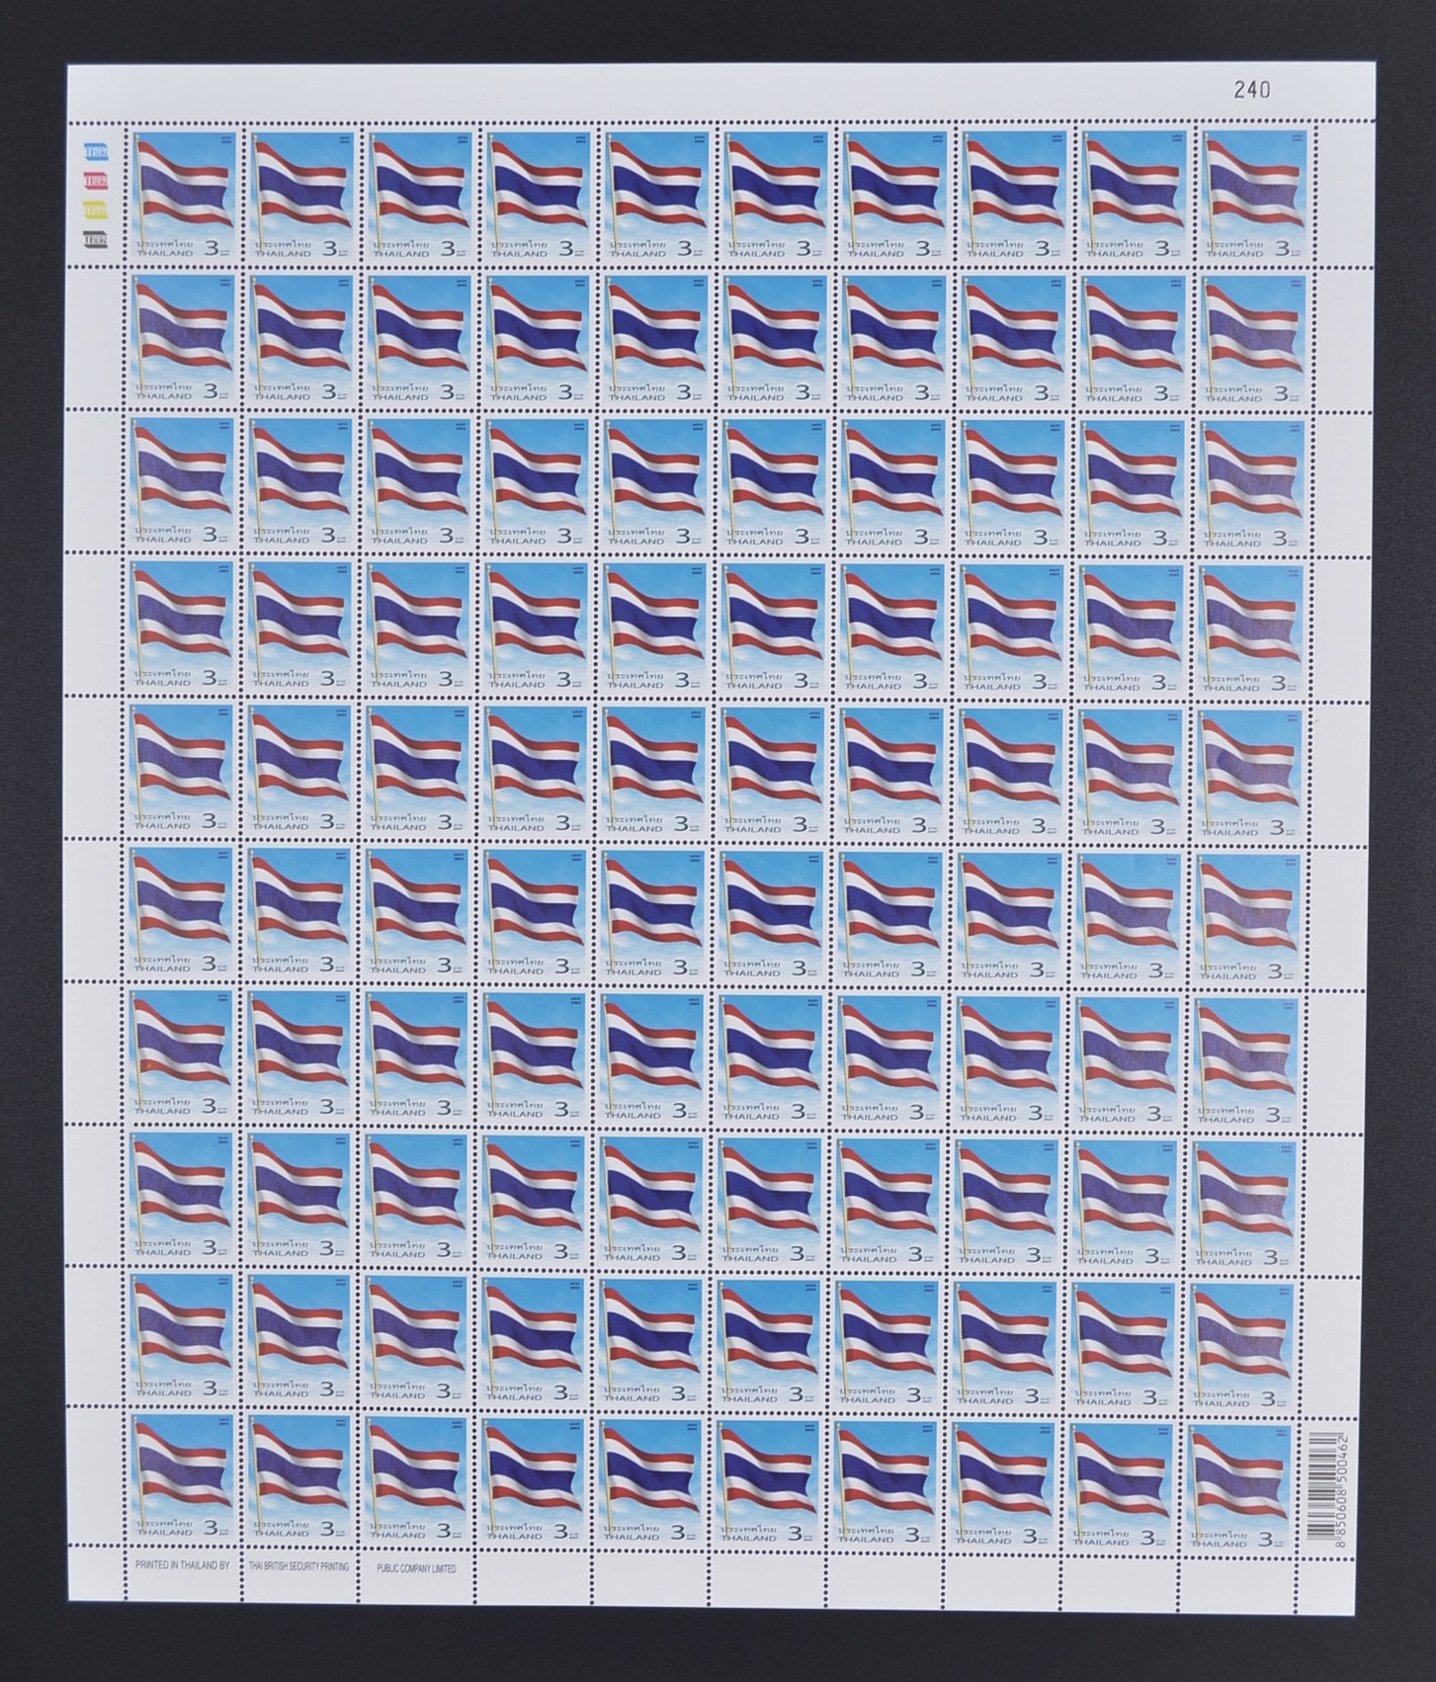Click the sheet number "240"
Viewport: 1436px width, 1682px height.
(x=1250, y=91)
